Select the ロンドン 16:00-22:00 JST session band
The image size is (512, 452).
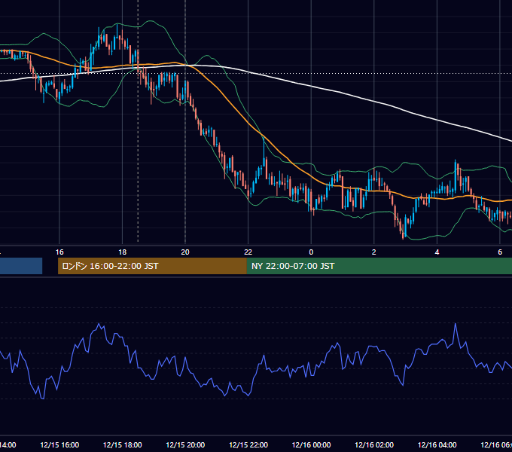152,266
